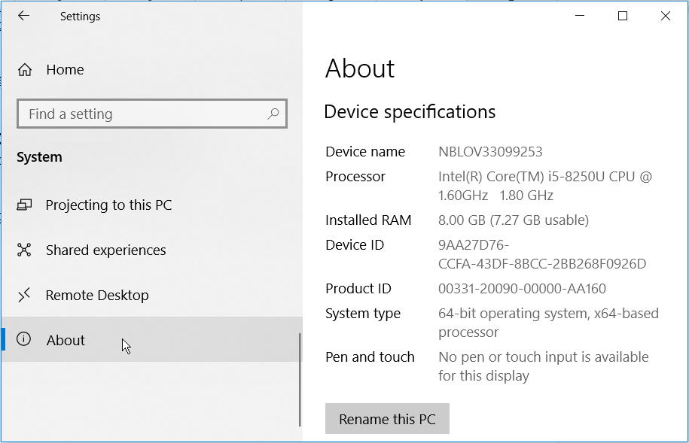Click the Shared experiences icon

pyautogui.click(x=25, y=250)
